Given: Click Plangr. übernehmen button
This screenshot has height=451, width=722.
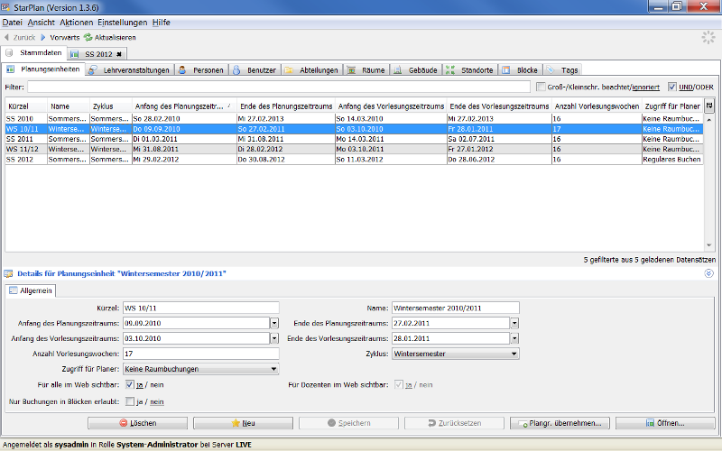Looking at the screenshot, I should pyautogui.click(x=560, y=423).
